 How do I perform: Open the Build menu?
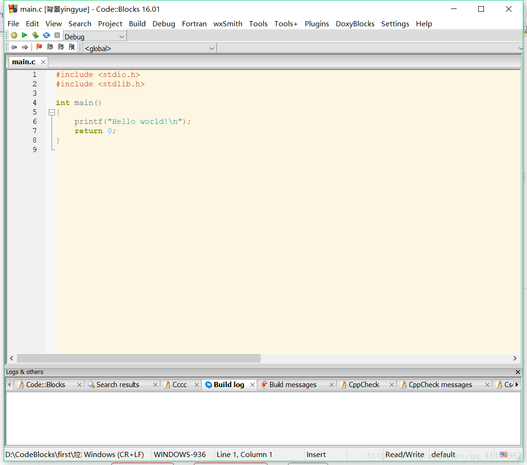137,24
